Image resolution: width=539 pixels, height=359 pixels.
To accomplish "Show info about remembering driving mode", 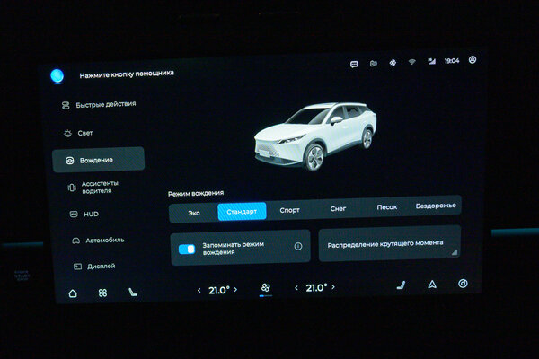I will (x=298, y=246).
